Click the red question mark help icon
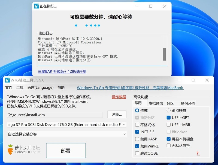218x165 pixels. (x=198, y=153)
